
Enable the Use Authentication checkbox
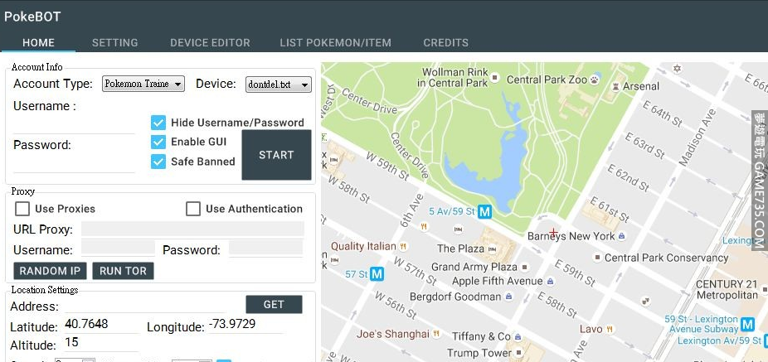(193, 209)
